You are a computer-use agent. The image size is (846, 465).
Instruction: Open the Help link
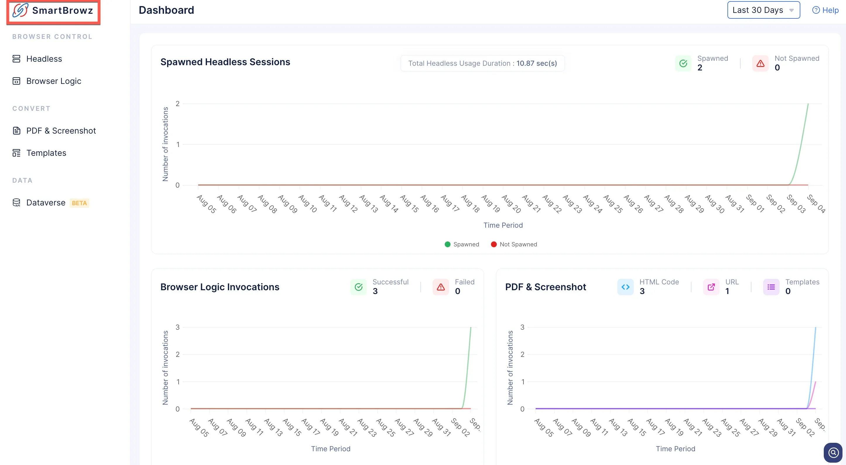[x=825, y=10]
